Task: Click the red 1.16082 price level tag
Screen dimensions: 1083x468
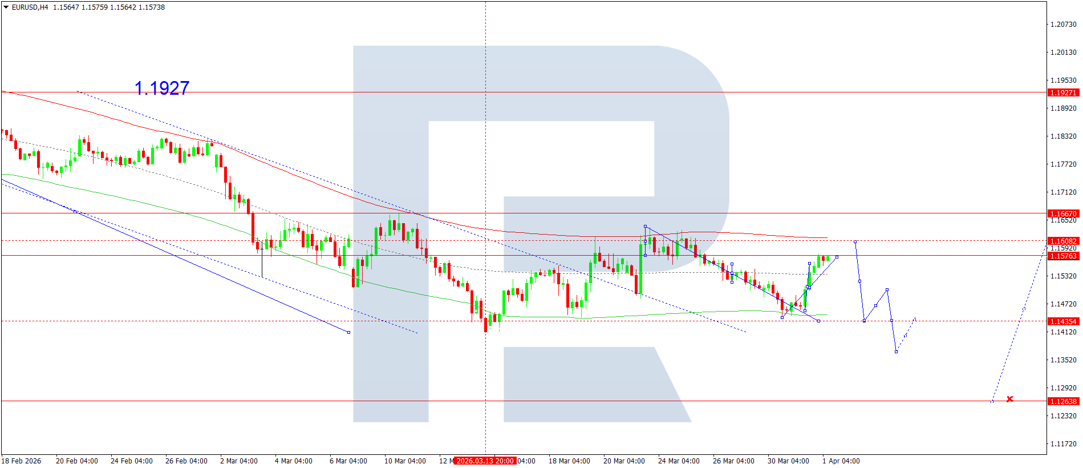Action: click(x=1063, y=241)
